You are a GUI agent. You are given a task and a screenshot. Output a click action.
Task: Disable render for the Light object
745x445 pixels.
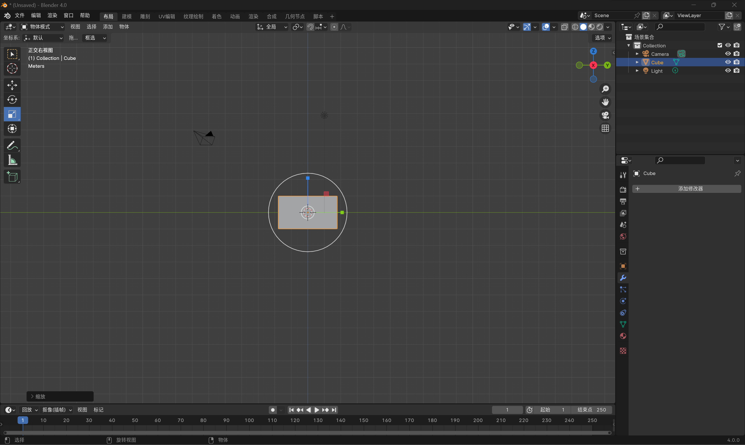pos(737,70)
